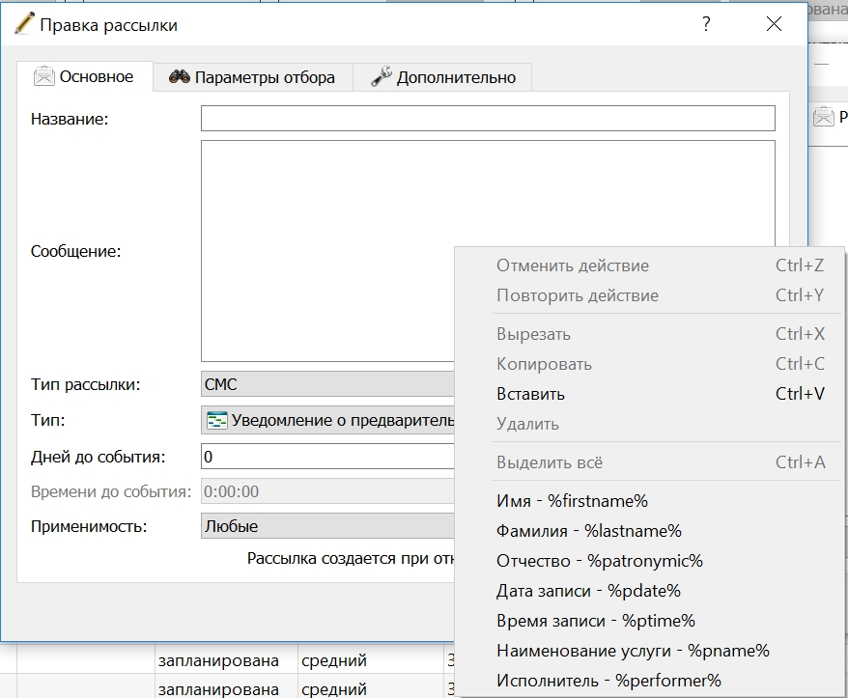Click the envelope icon on Основное tab

pos(43,76)
